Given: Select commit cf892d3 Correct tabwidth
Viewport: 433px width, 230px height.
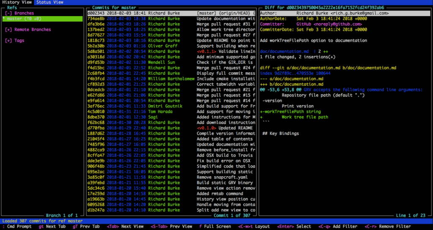Looking at the screenshot, I should pos(172,84).
